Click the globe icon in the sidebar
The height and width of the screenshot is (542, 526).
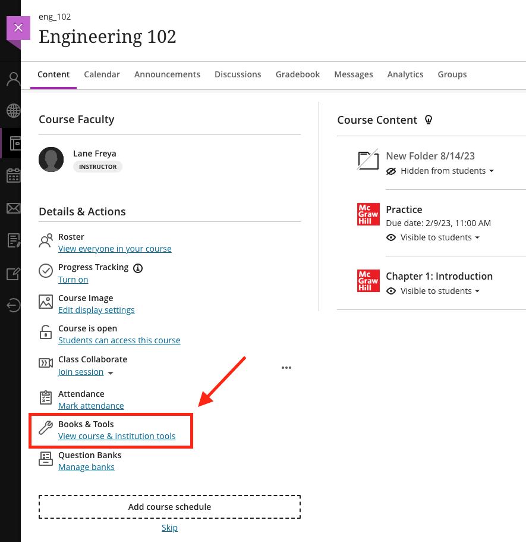pyautogui.click(x=13, y=111)
